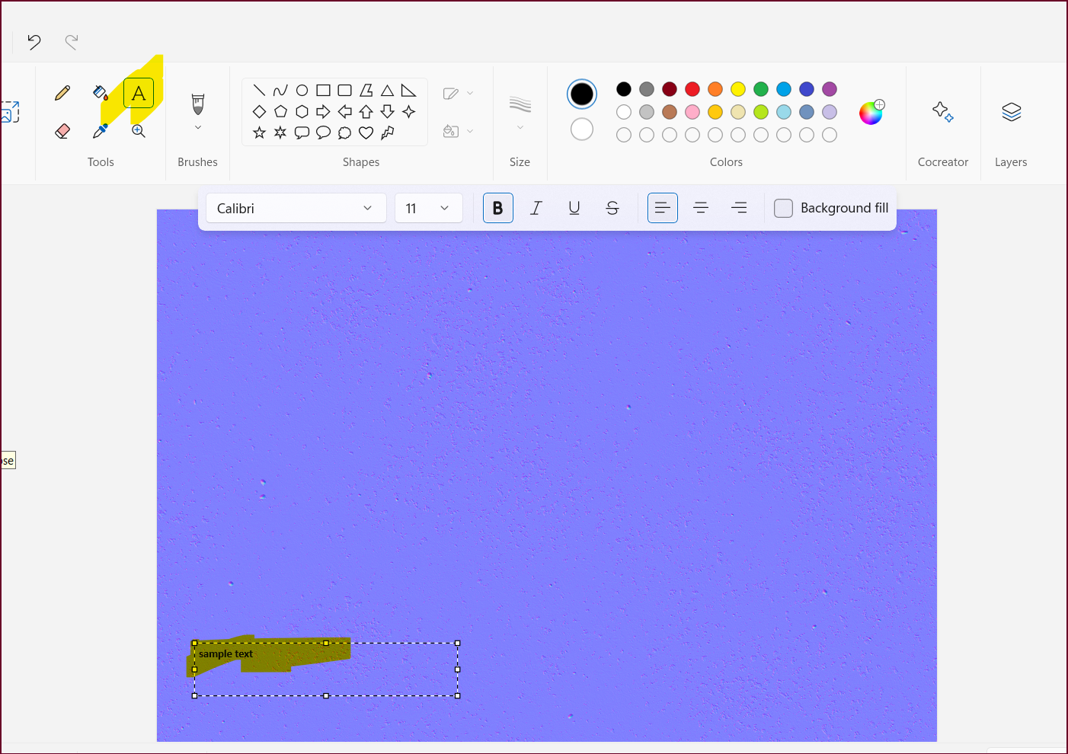Select the yellow color swatch
Viewport: 1068px width, 754px height.
tap(738, 89)
